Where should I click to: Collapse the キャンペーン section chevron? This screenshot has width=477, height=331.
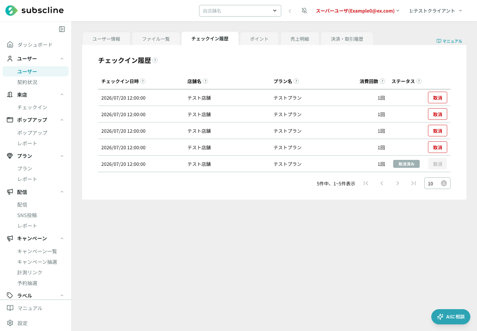tap(62, 238)
